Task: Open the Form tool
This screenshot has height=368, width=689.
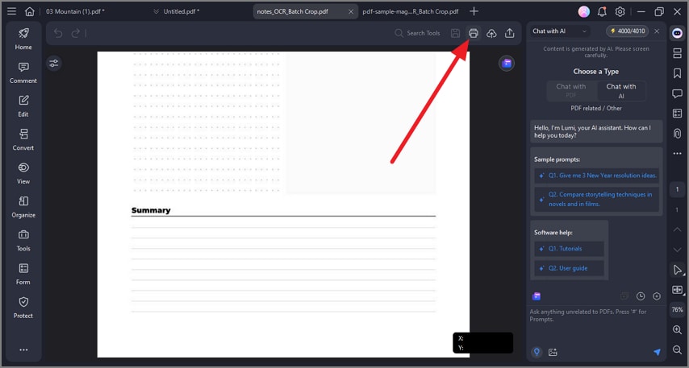Action: (x=23, y=274)
